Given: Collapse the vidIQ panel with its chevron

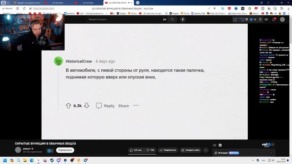Looking at the screenshot, I should point(273,144).
